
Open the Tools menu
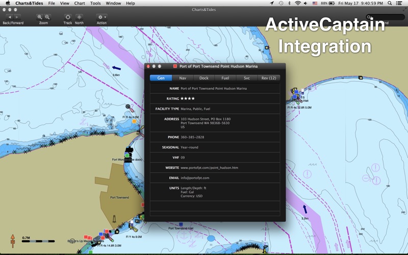[x=95, y=3]
